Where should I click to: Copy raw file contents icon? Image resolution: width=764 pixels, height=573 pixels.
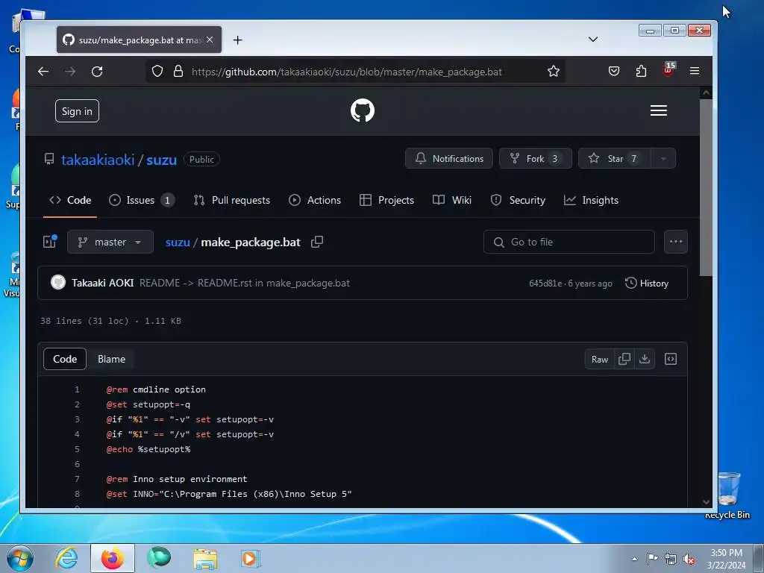click(624, 359)
